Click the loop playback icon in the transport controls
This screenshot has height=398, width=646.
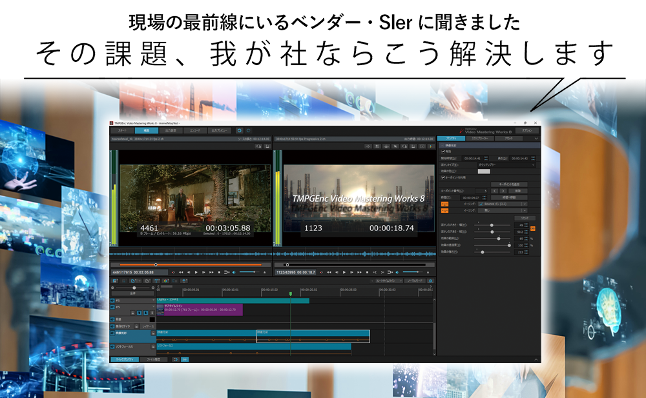[x=226, y=272]
